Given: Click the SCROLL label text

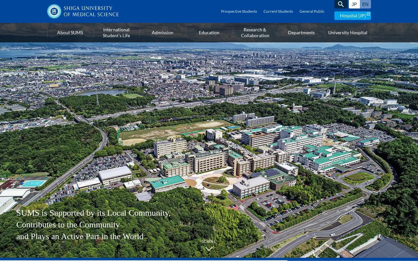Looking at the screenshot, I should pyautogui.click(x=209, y=241).
